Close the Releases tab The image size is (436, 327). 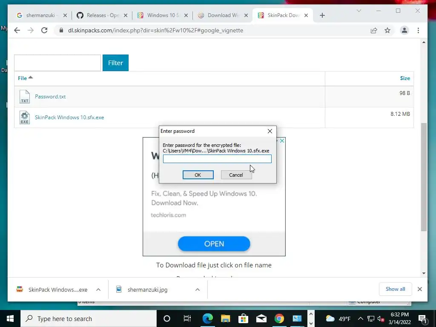pos(126,15)
